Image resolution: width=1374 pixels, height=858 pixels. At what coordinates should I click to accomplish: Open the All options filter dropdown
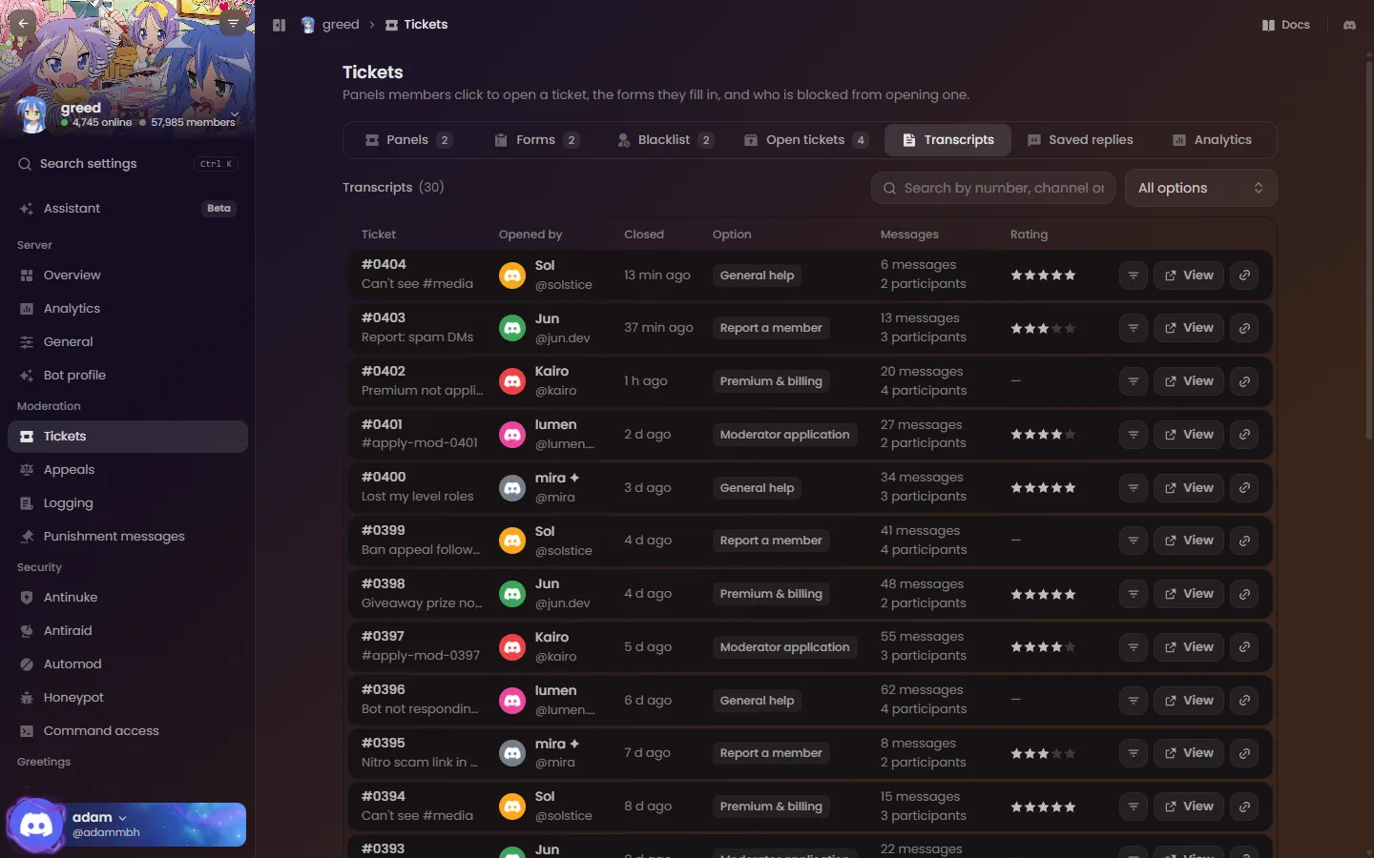[1200, 188]
